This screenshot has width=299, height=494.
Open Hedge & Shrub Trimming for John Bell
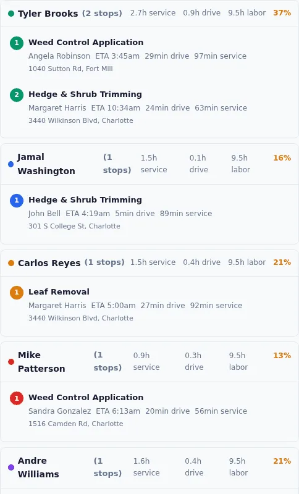click(85, 199)
